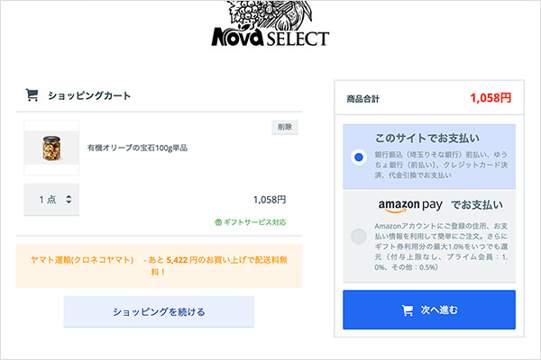Select the このサイトでお支払い radio button
541x360 pixels.
coord(359,157)
